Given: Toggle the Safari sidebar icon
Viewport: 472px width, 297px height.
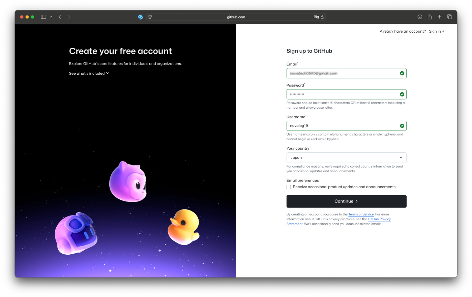Looking at the screenshot, I should coord(43,17).
